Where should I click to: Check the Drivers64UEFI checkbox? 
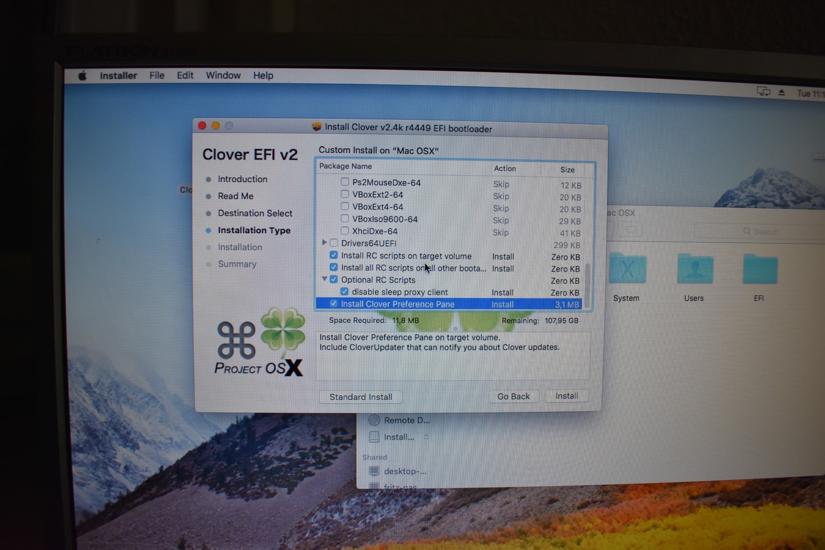coord(334,243)
